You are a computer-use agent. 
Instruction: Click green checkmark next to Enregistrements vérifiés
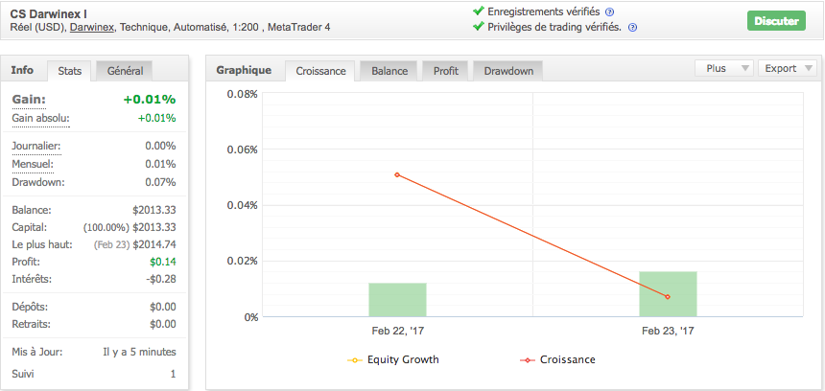point(479,11)
